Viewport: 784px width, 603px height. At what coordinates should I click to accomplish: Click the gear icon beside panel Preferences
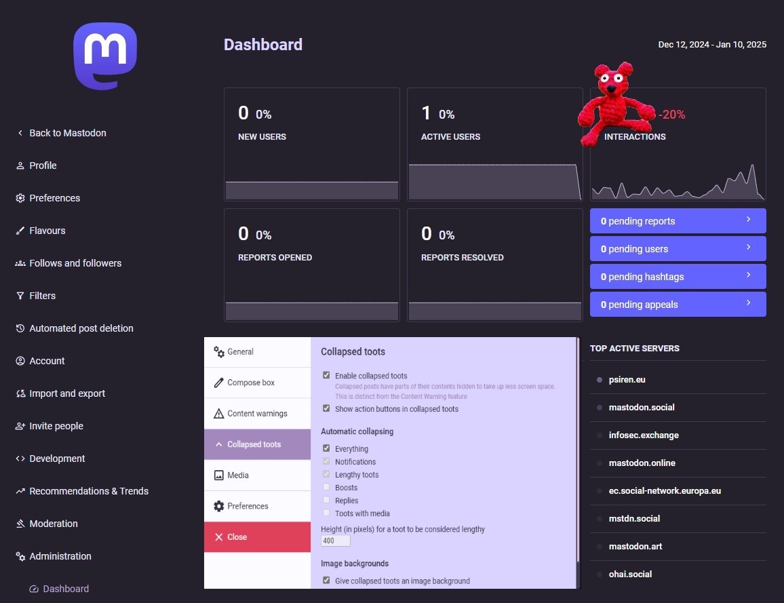218,506
